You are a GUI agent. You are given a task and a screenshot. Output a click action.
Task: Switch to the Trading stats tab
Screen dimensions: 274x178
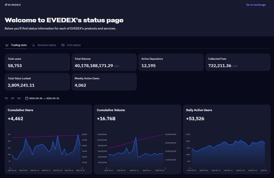[16, 45]
